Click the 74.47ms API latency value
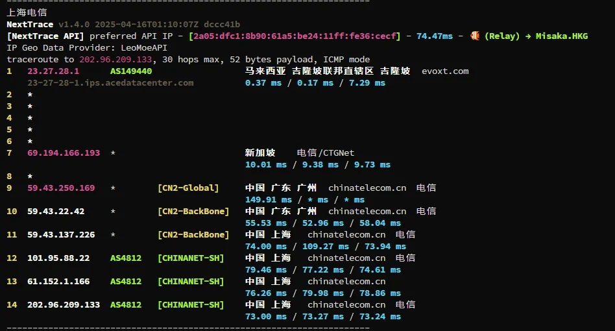The height and width of the screenshot is (331, 615). (x=435, y=36)
